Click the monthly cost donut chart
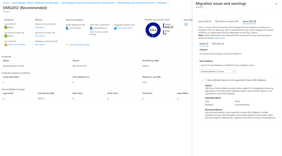 coord(153,30)
